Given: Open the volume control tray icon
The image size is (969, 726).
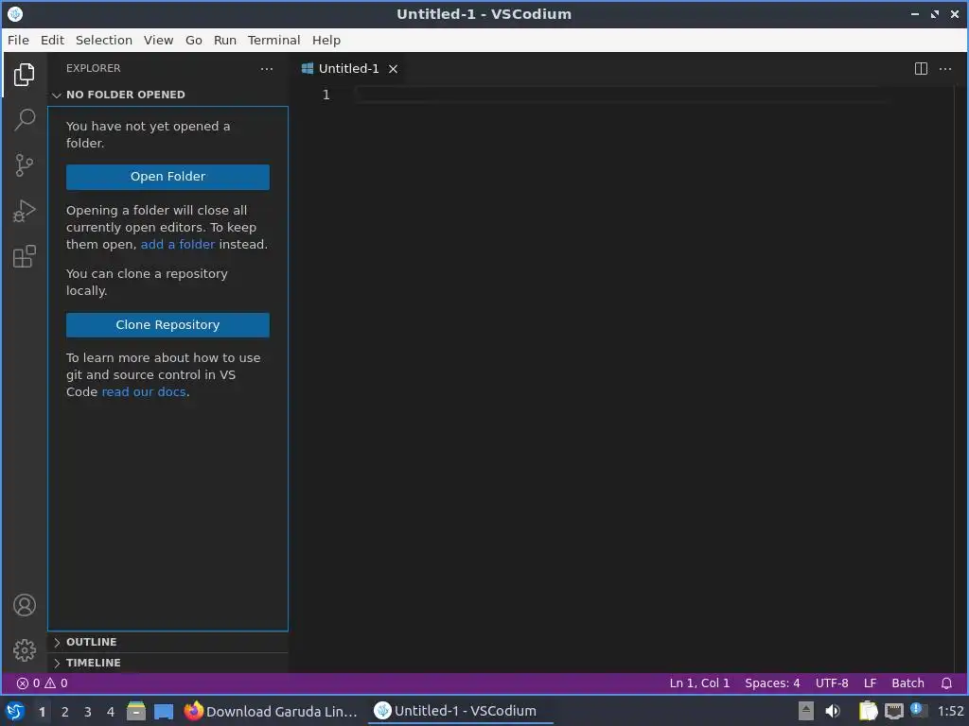Looking at the screenshot, I should (833, 711).
